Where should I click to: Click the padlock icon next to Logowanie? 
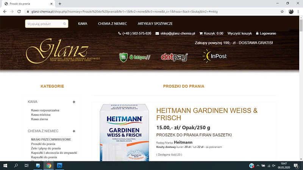257,33
